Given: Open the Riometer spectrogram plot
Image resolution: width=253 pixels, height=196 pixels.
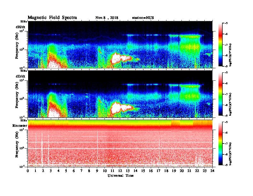Looking at the screenshot, I should (x=120, y=143).
